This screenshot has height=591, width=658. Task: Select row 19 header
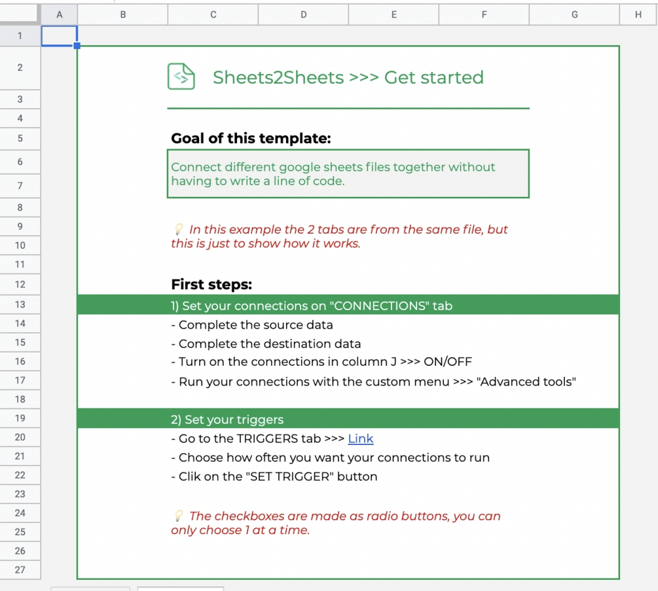click(x=20, y=418)
